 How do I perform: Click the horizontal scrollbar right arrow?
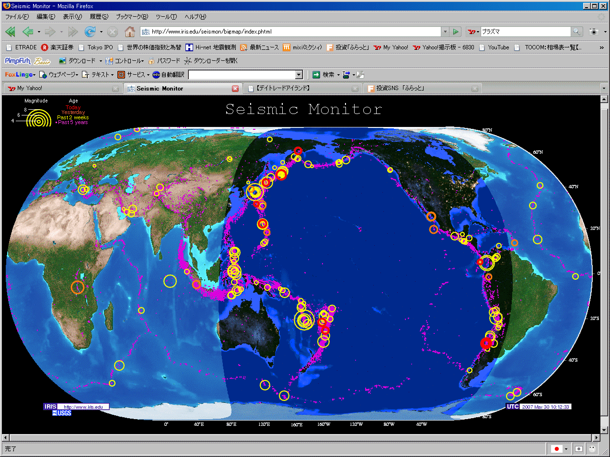click(x=597, y=437)
